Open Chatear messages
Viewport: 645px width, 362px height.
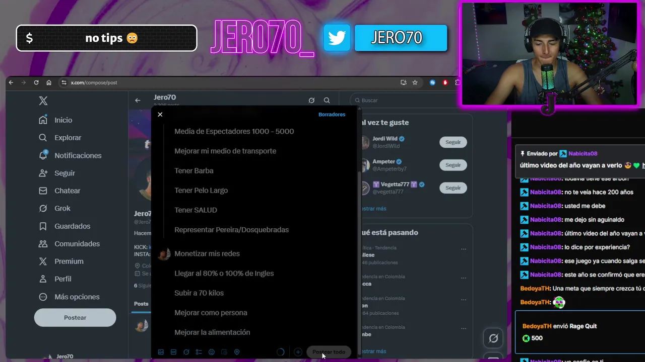[x=59, y=191]
